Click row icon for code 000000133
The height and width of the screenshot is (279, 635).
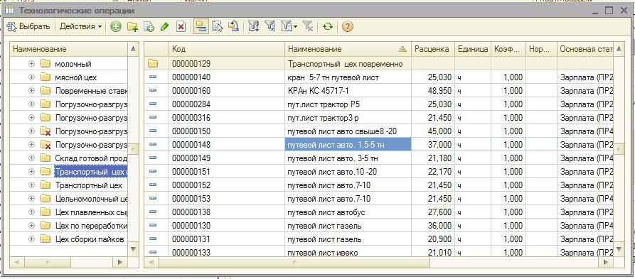pyautogui.click(x=153, y=252)
